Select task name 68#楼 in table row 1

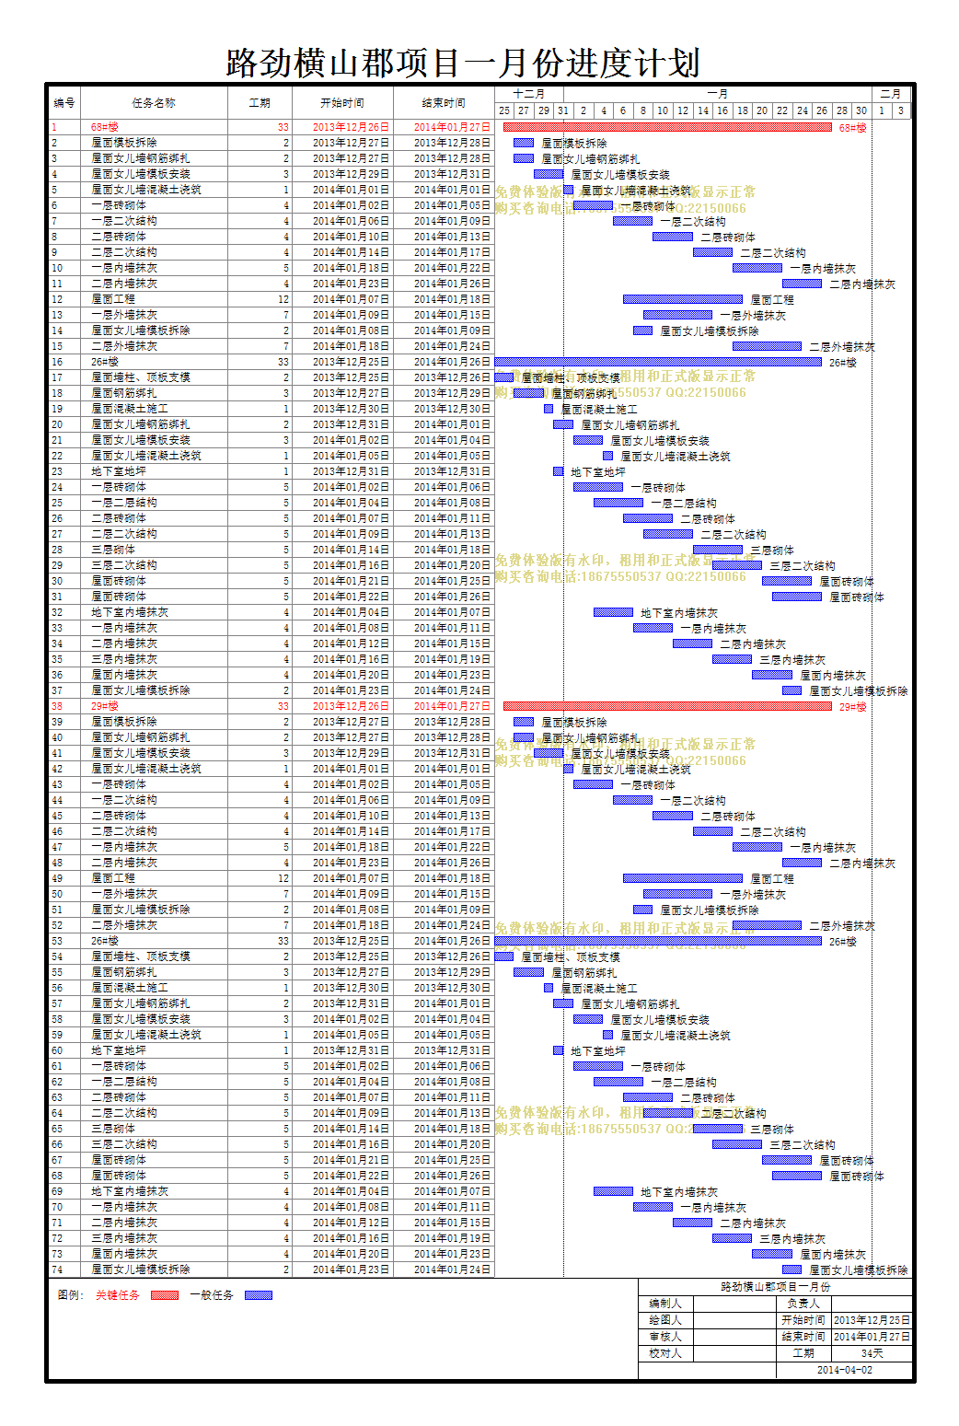(104, 127)
